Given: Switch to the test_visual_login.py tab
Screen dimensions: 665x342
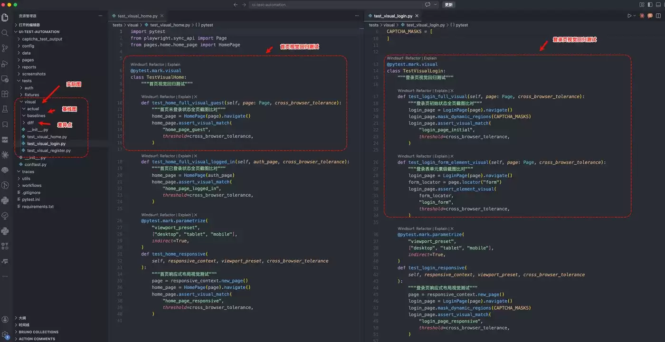Looking at the screenshot, I should [393, 16].
